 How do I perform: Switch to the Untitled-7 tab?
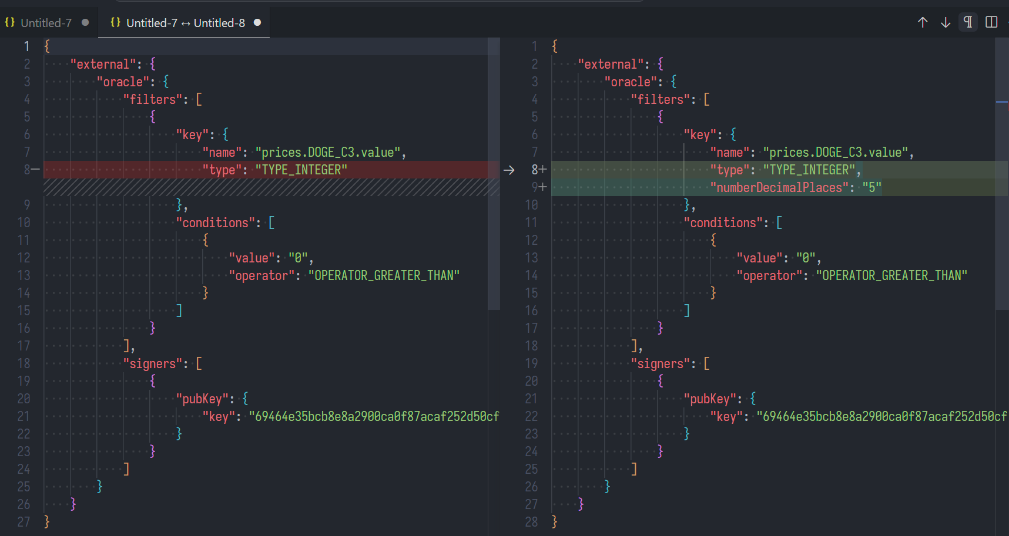[x=46, y=22]
